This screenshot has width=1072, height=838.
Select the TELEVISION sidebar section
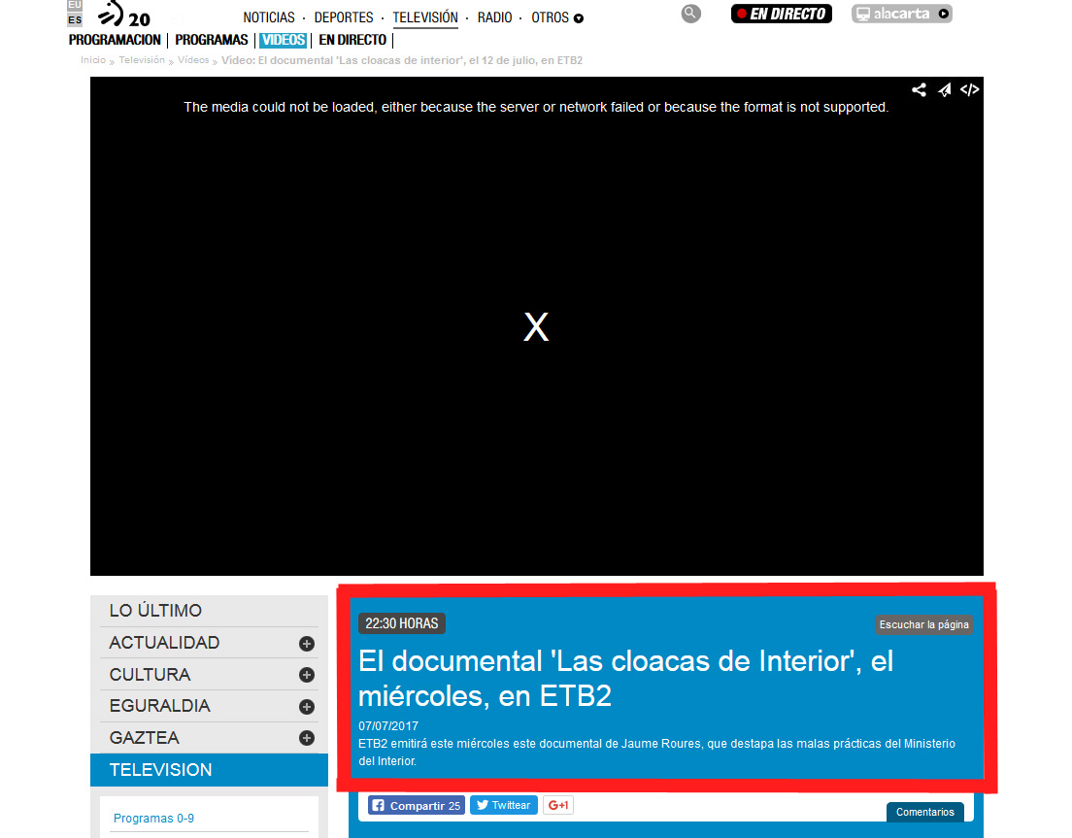coord(209,770)
